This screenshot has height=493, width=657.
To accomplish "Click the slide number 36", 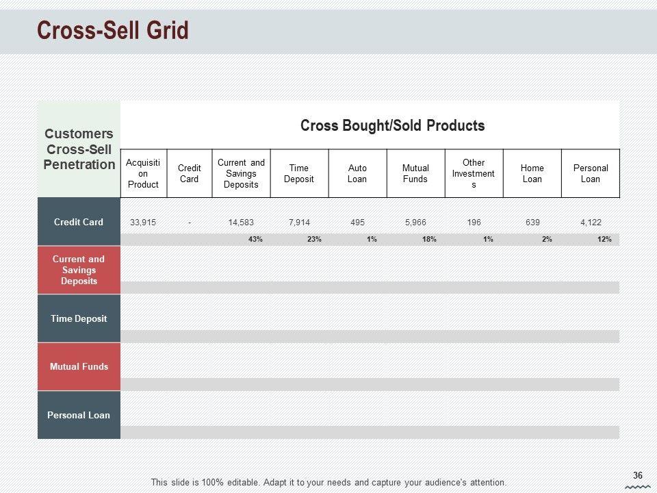I will (638, 476).
